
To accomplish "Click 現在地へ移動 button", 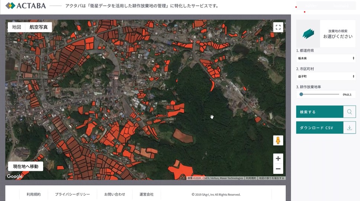I will (26, 166).
